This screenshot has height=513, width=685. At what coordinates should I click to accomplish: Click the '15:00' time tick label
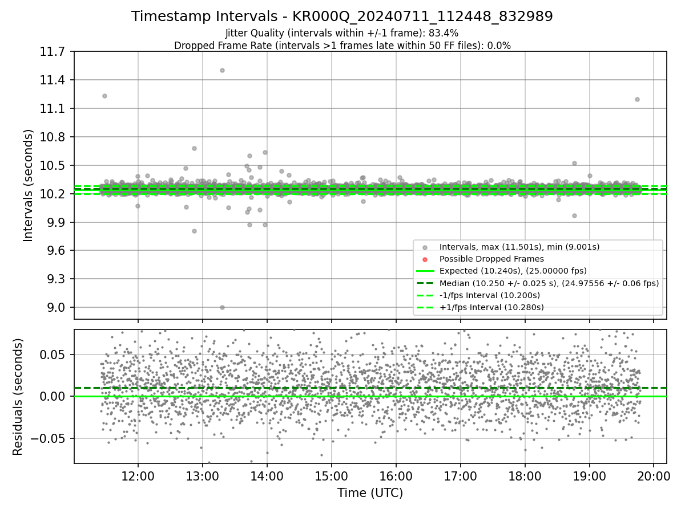332,475
